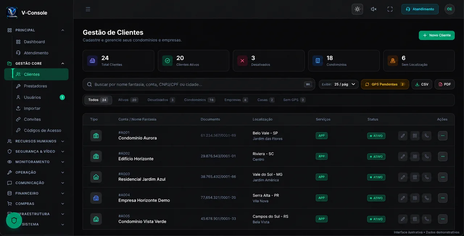Export the list as PDF

click(x=445, y=84)
